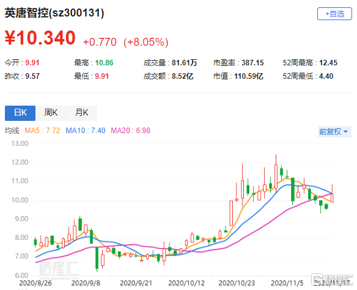Click the 2020/9/8 date axis label
357x290 pixels.
(86, 283)
